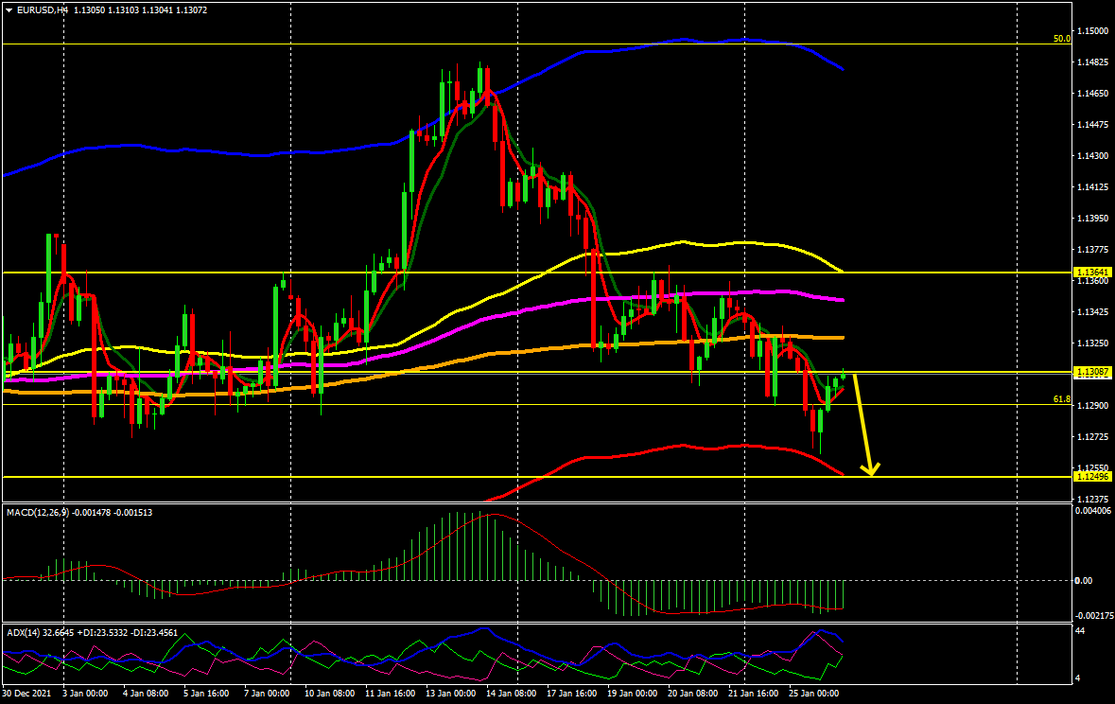Click the triangle arrow before EURUSD,H4 title
Screen dimensions: 1115x704
(x=9, y=10)
